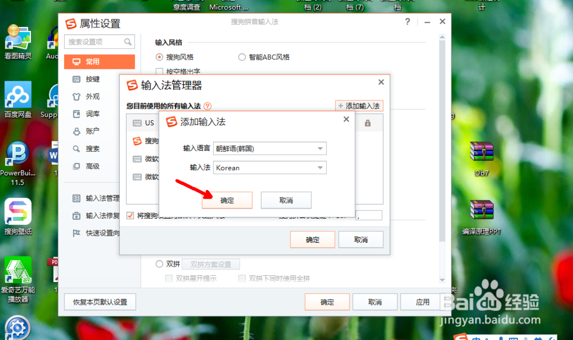Click 恢复本页默认设置 button
This screenshot has width=573, height=340.
pyautogui.click(x=100, y=302)
